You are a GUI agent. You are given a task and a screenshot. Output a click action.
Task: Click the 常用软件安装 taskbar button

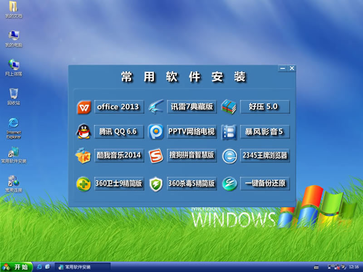[83, 267]
